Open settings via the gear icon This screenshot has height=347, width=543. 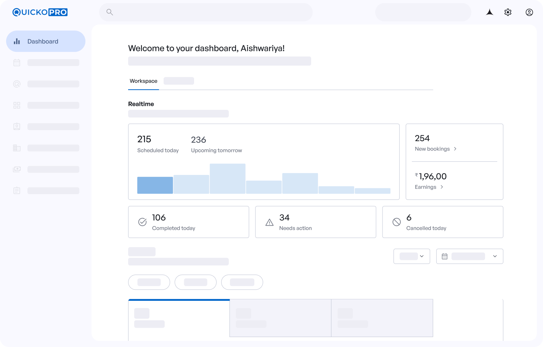click(508, 12)
